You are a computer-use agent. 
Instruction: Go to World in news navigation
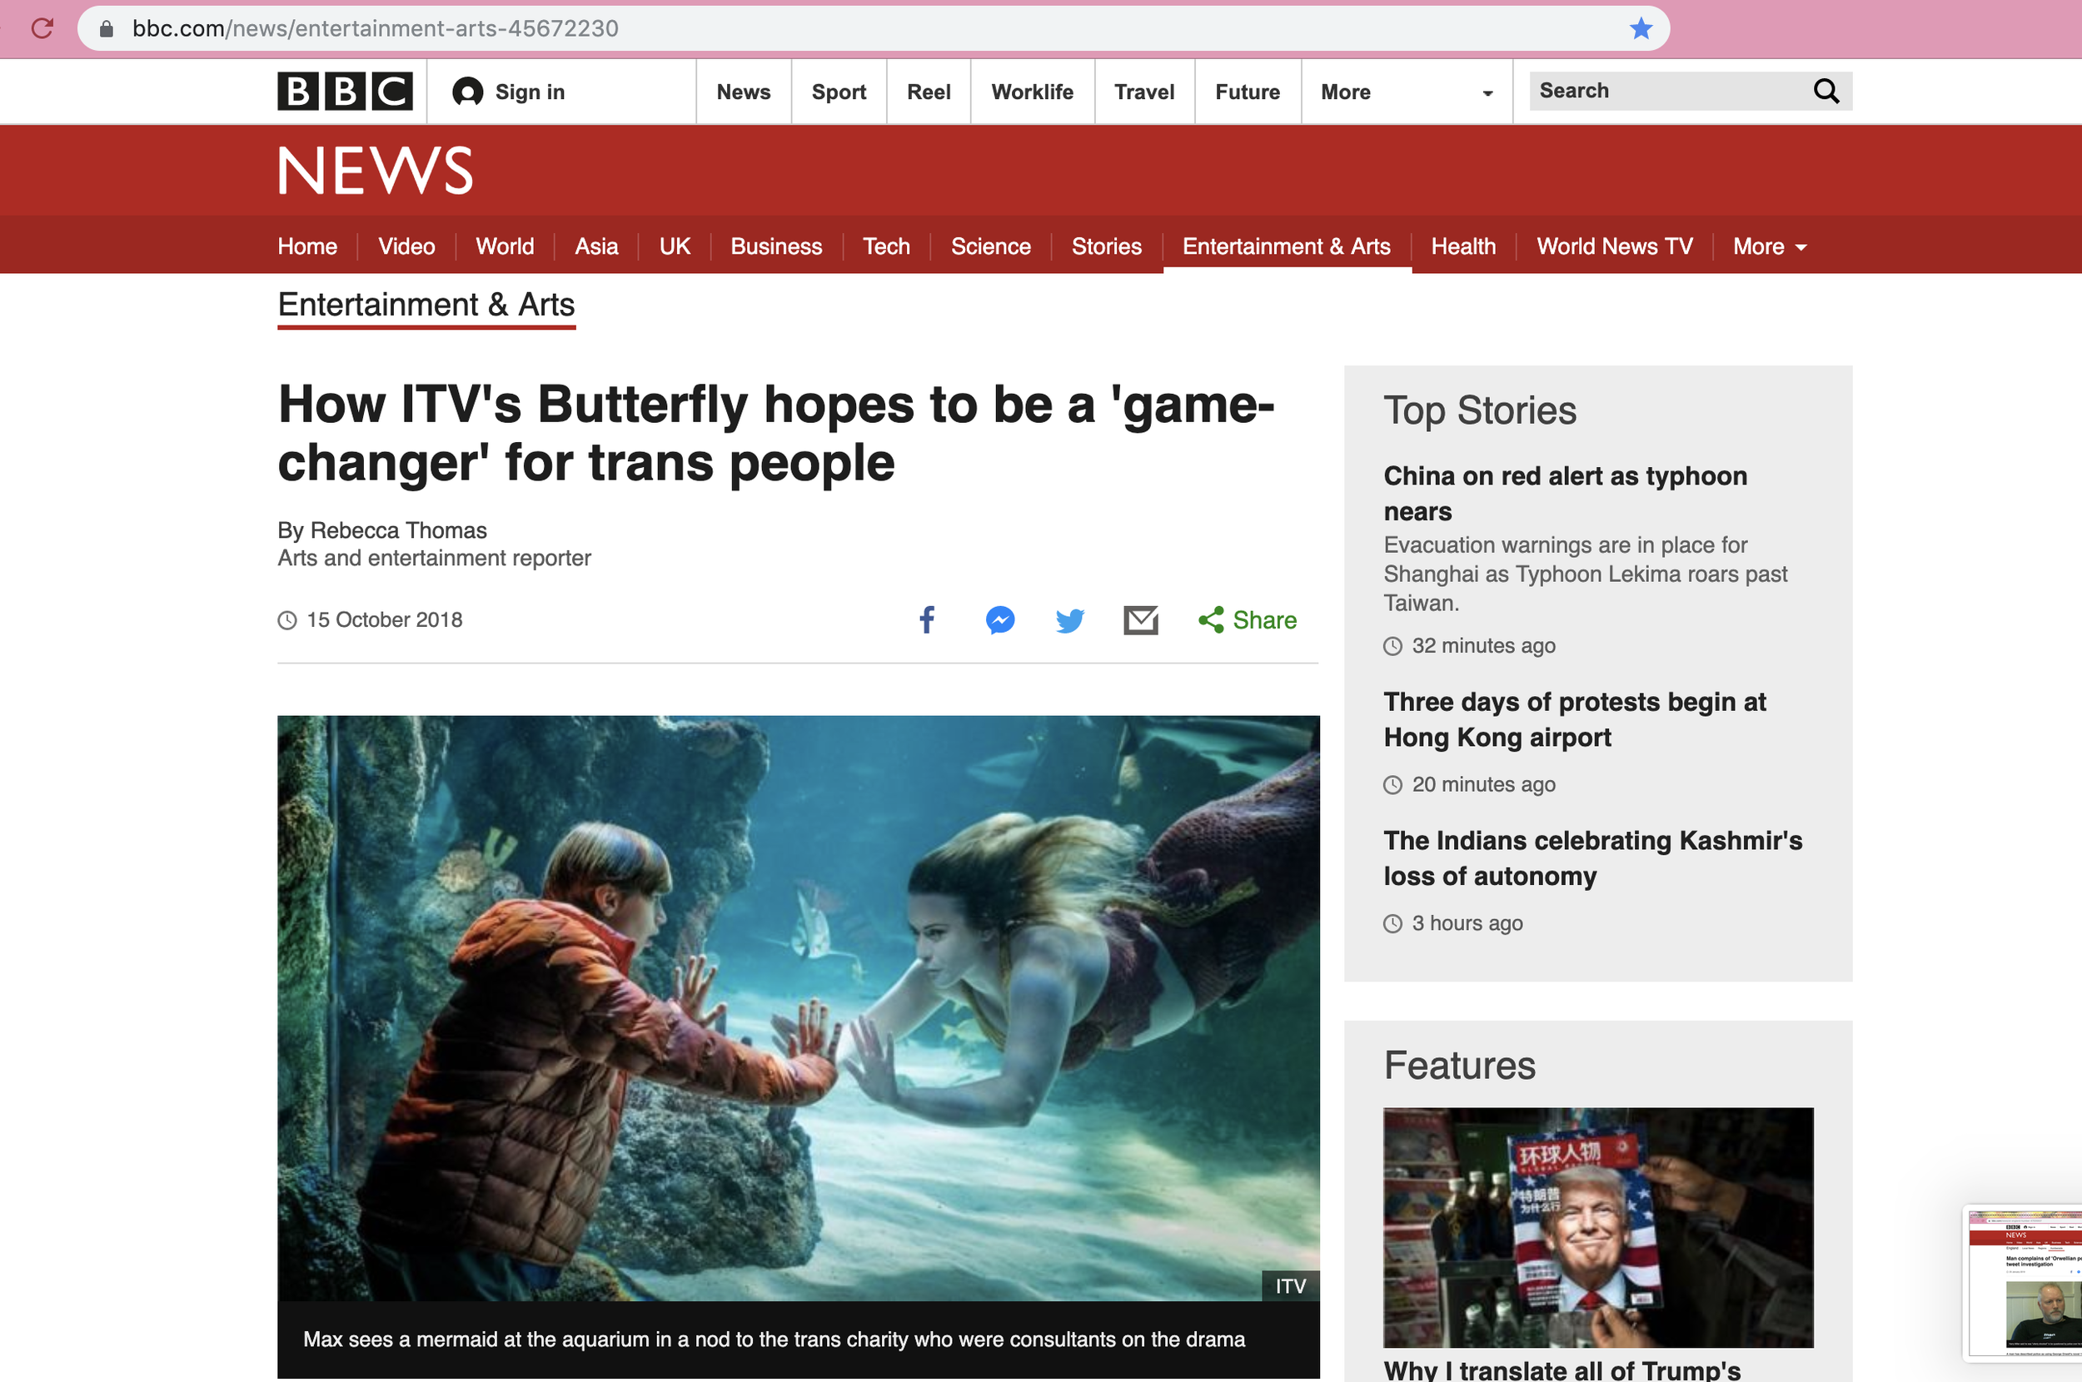[505, 246]
